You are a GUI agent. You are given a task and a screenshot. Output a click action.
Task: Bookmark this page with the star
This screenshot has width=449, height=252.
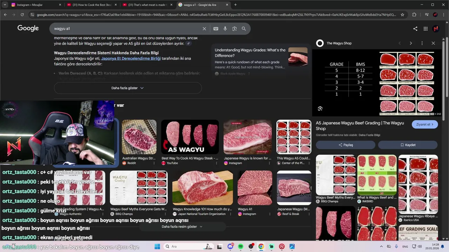tap(402, 15)
